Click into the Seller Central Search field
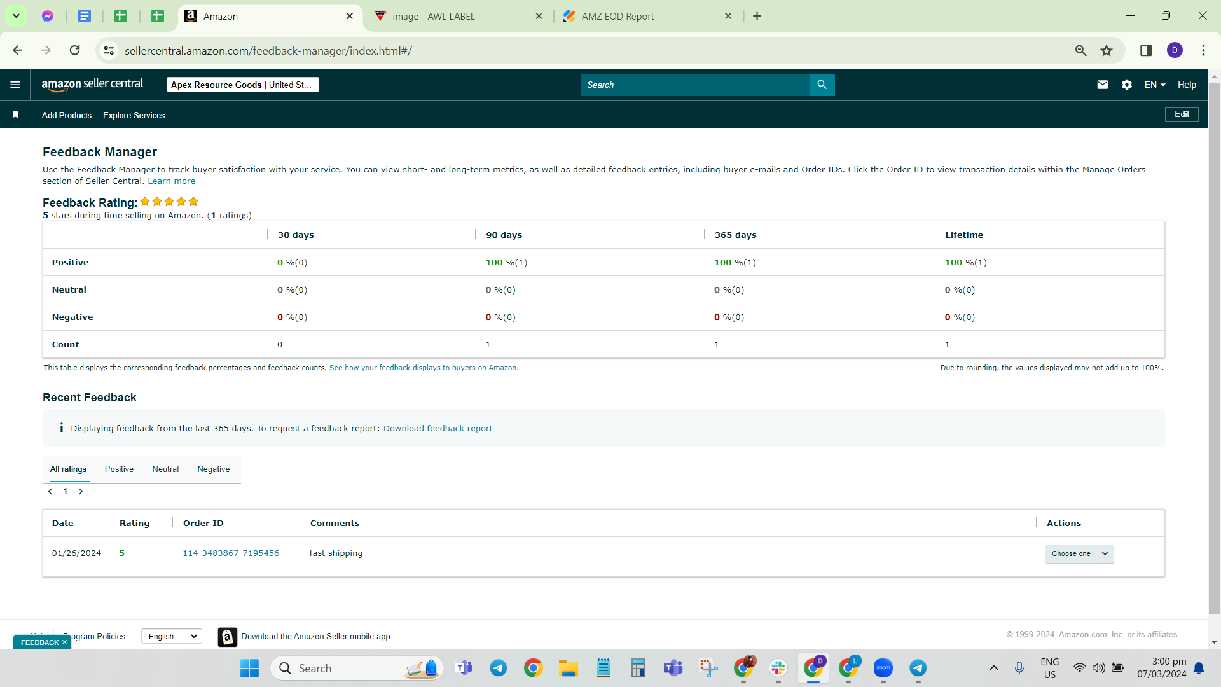1221x687 pixels. click(695, 85)
